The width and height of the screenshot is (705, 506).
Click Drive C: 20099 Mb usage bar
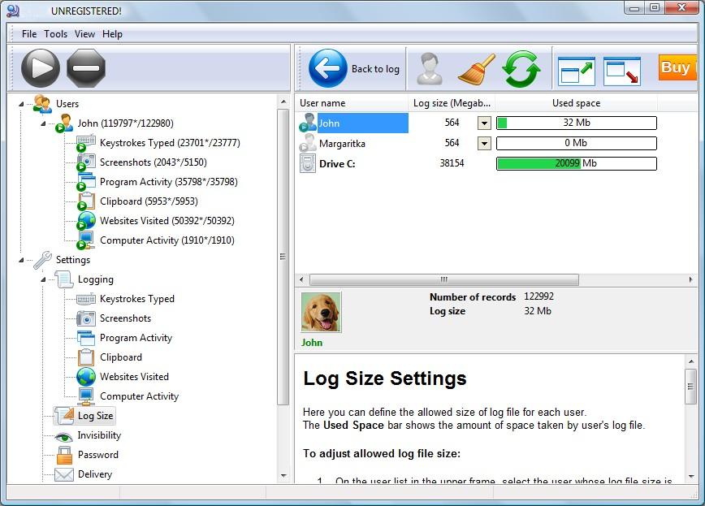pyautogui.click(x=577, y=164)
